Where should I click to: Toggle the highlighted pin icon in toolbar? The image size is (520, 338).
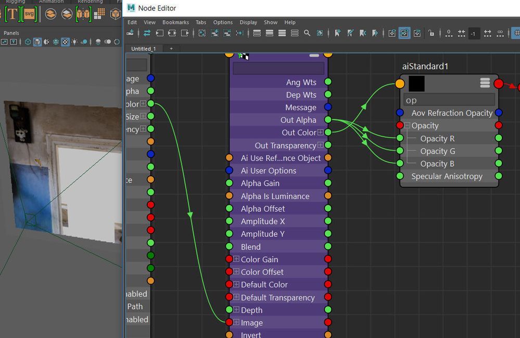[404, 33]
